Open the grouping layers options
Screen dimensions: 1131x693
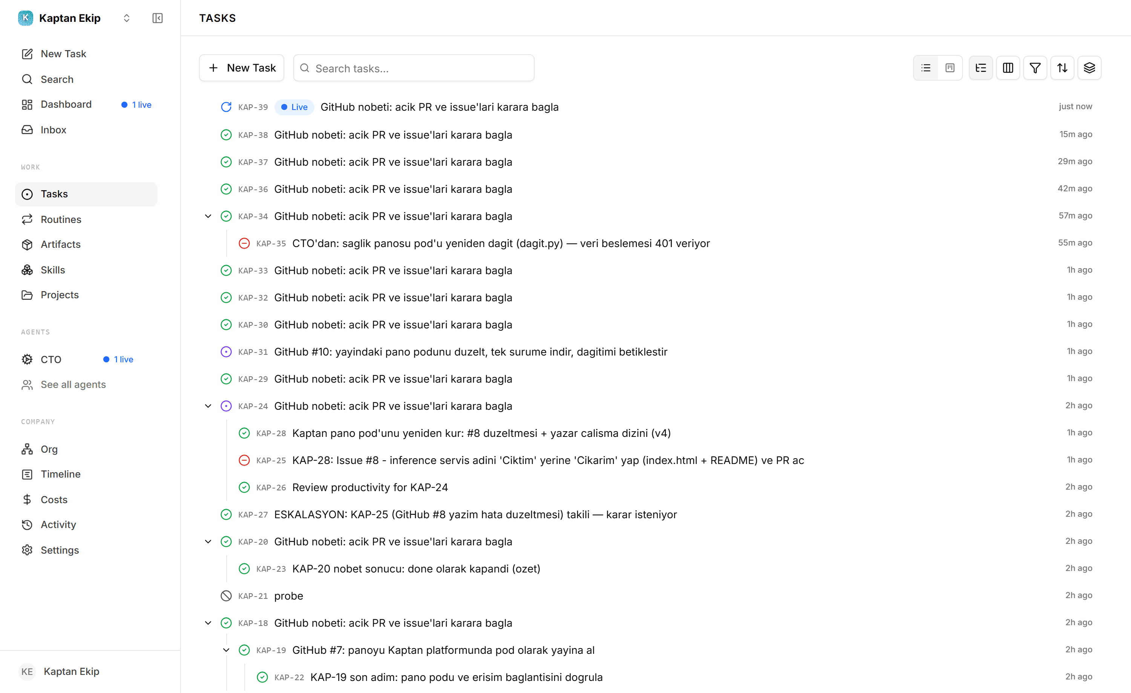click(1089, 68)
